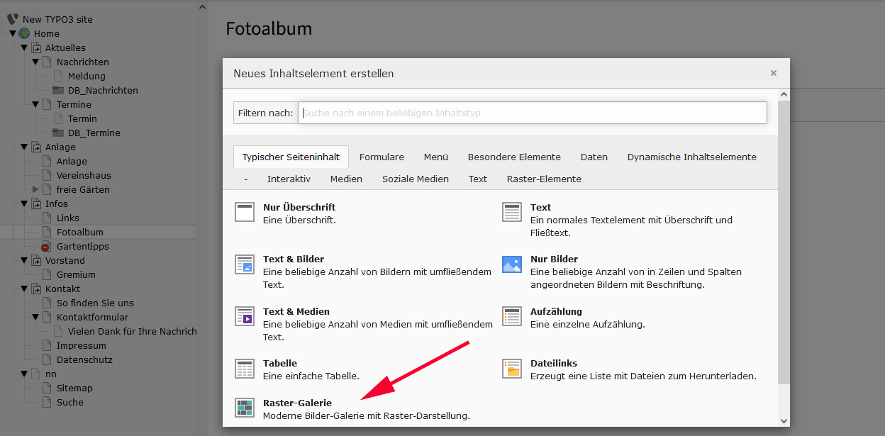The image size is (885, 436).
Task: Choose the Nur Bilder image icon
Action: pyautogui.click(x=512, y=264)
